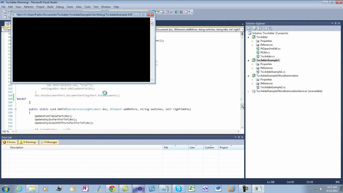This screenshot has width=343, height=193.
Task: Open the Build menu
Action: tap(50, 7)
